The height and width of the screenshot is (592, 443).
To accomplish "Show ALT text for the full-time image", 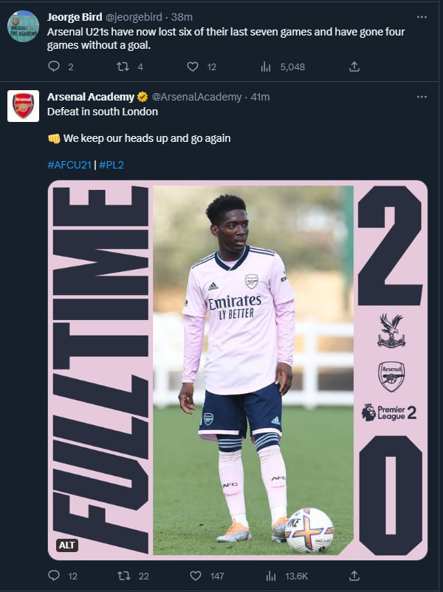I will pos(66,545).
